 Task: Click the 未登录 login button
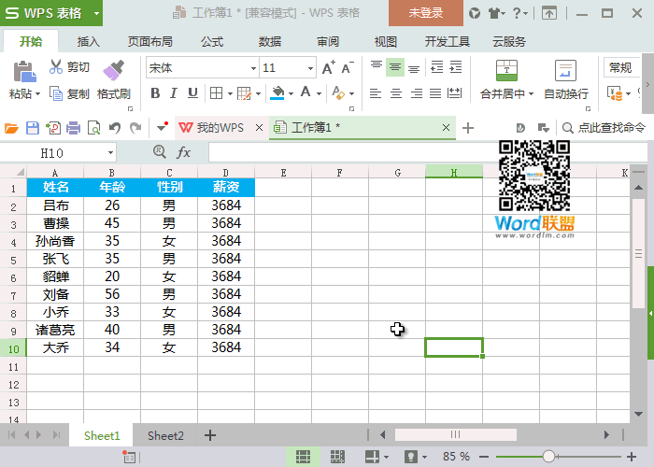coord(425,13)
